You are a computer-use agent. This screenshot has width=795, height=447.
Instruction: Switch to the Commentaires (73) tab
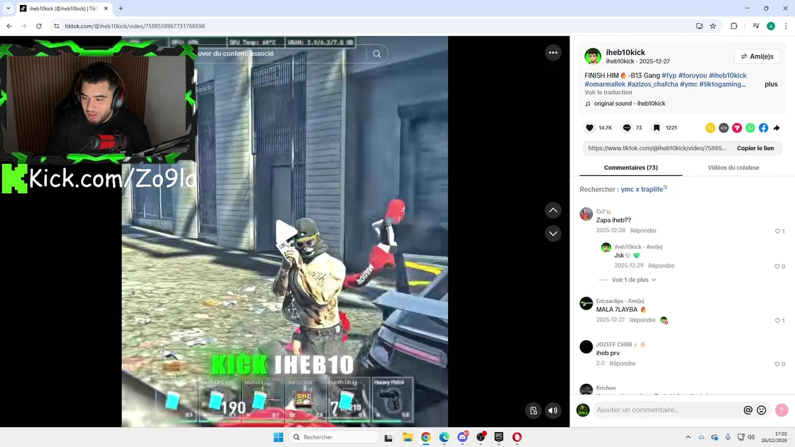point(630,168)
